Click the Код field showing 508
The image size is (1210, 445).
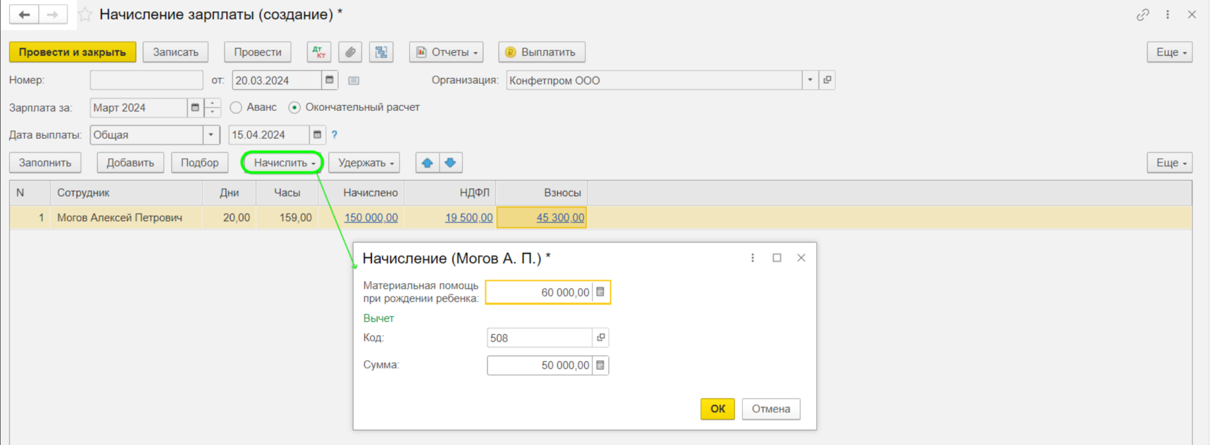tap(539, 337)
